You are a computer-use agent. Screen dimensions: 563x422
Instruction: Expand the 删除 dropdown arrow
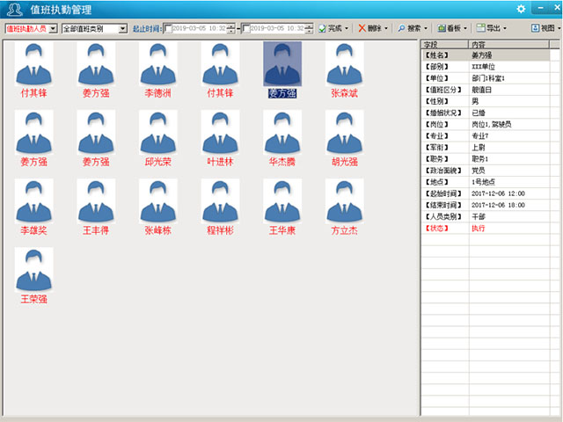[x=386, y=28]
